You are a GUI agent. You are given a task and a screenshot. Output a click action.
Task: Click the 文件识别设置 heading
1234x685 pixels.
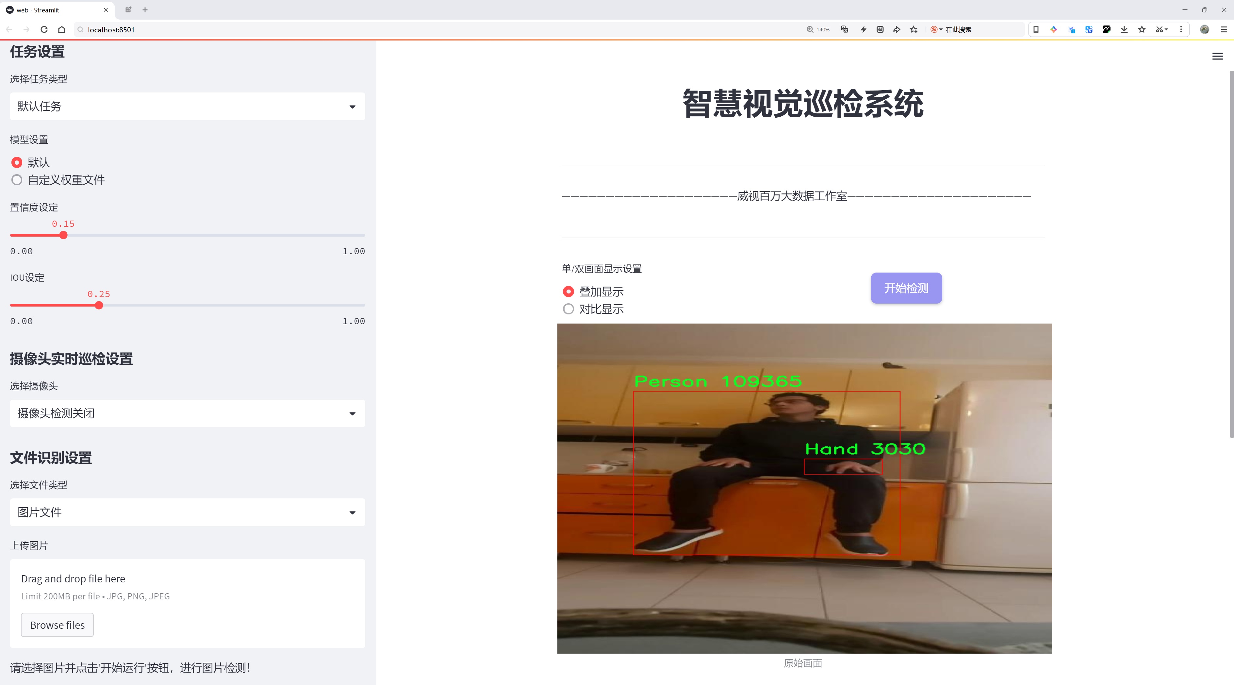point(51,458)
